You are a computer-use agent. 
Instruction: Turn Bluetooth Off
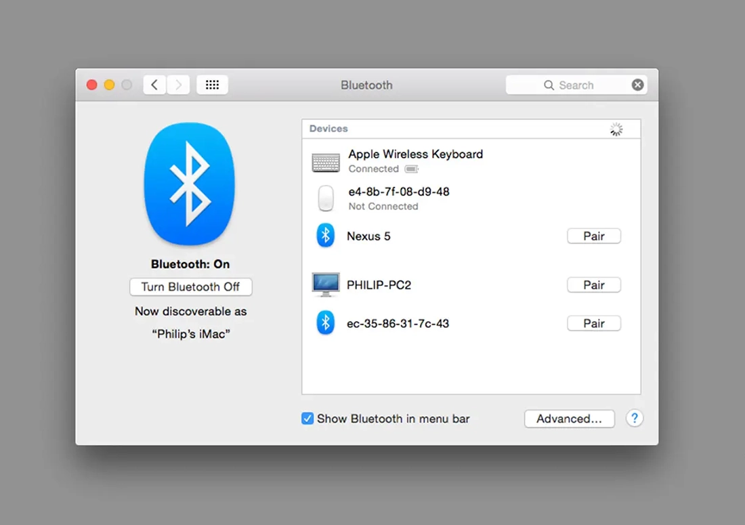pos(190,287)
